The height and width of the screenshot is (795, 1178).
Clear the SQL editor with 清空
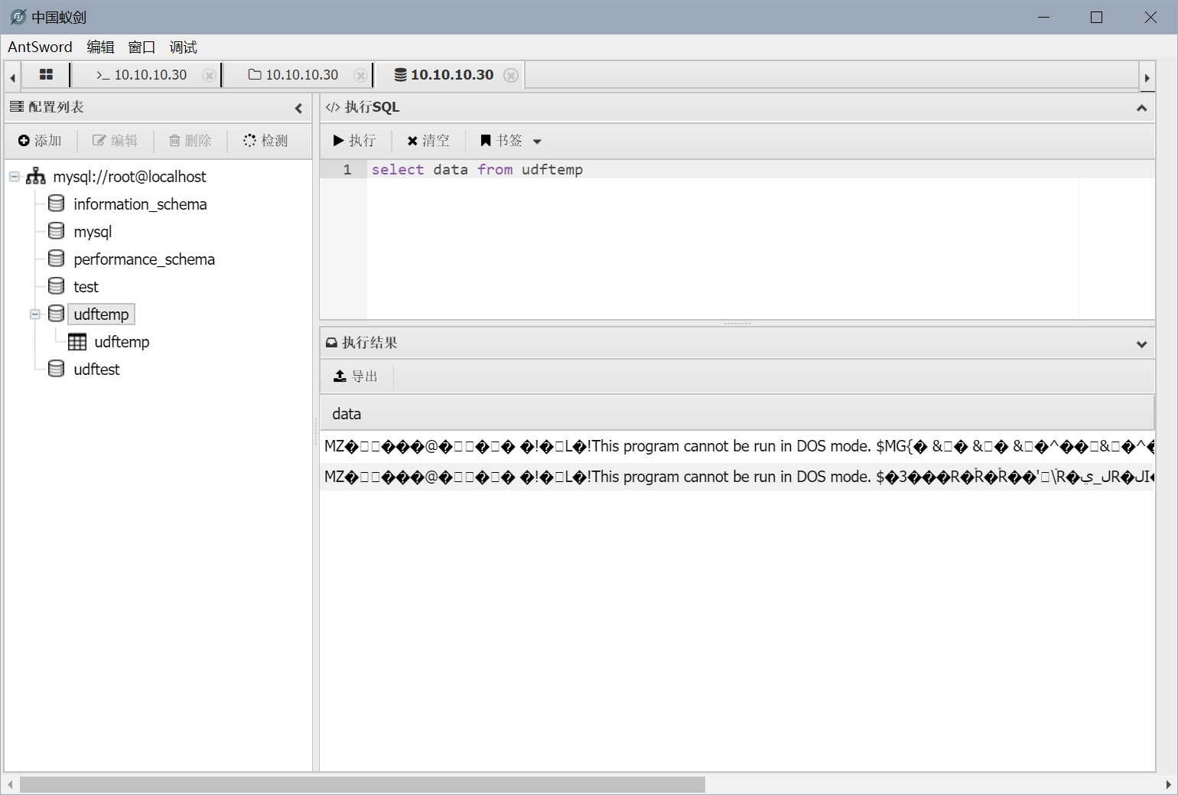428,141
